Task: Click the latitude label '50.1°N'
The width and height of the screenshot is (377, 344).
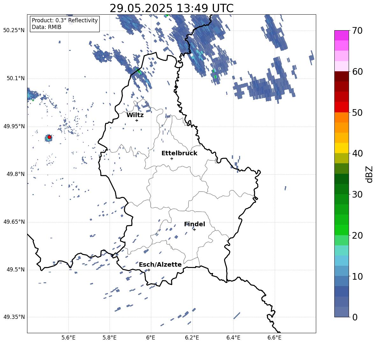Action: (16, 79)
